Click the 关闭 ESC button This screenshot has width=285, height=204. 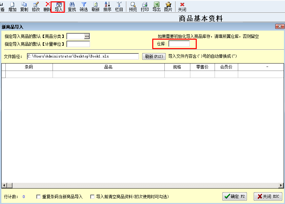pos(268,196)
